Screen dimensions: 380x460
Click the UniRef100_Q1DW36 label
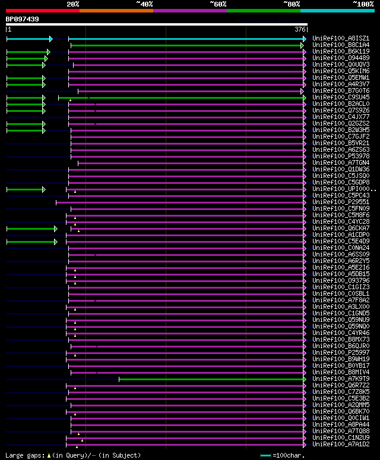pos(341,169)
